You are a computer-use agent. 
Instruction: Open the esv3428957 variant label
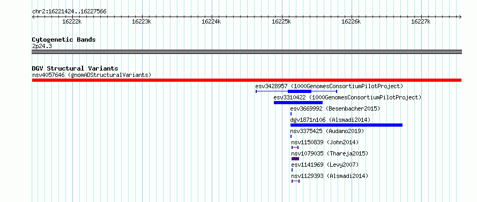[x=329, y=86]
